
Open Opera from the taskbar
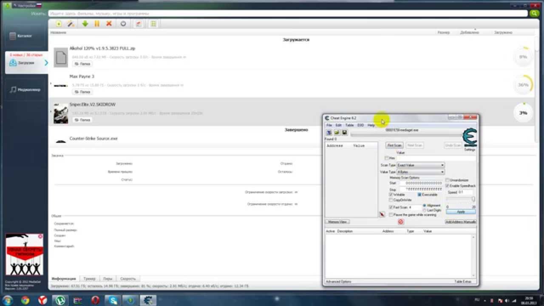point(96,300)
